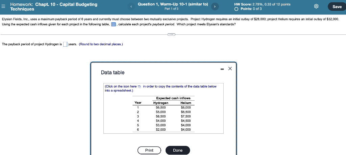The width and height of the screenshot is (346, 155).
Task: Minimize the Data table dialog
Action: [x=222, y=69]
